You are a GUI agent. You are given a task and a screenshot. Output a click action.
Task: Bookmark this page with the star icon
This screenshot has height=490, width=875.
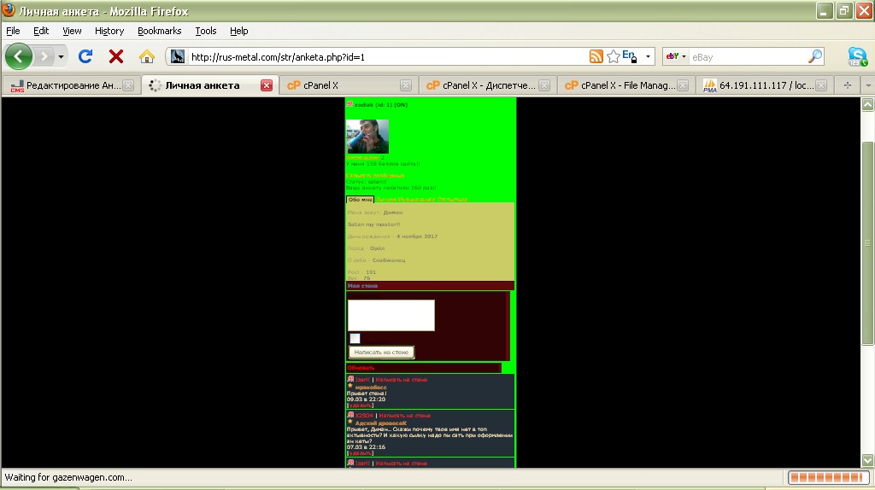(613, 56)
